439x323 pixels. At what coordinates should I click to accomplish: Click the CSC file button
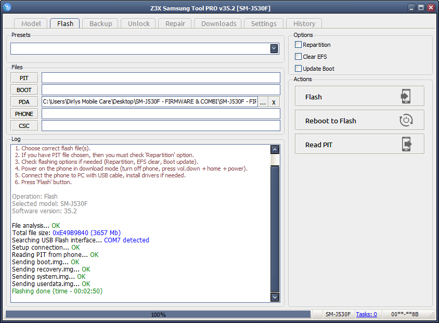click(24, 126)
